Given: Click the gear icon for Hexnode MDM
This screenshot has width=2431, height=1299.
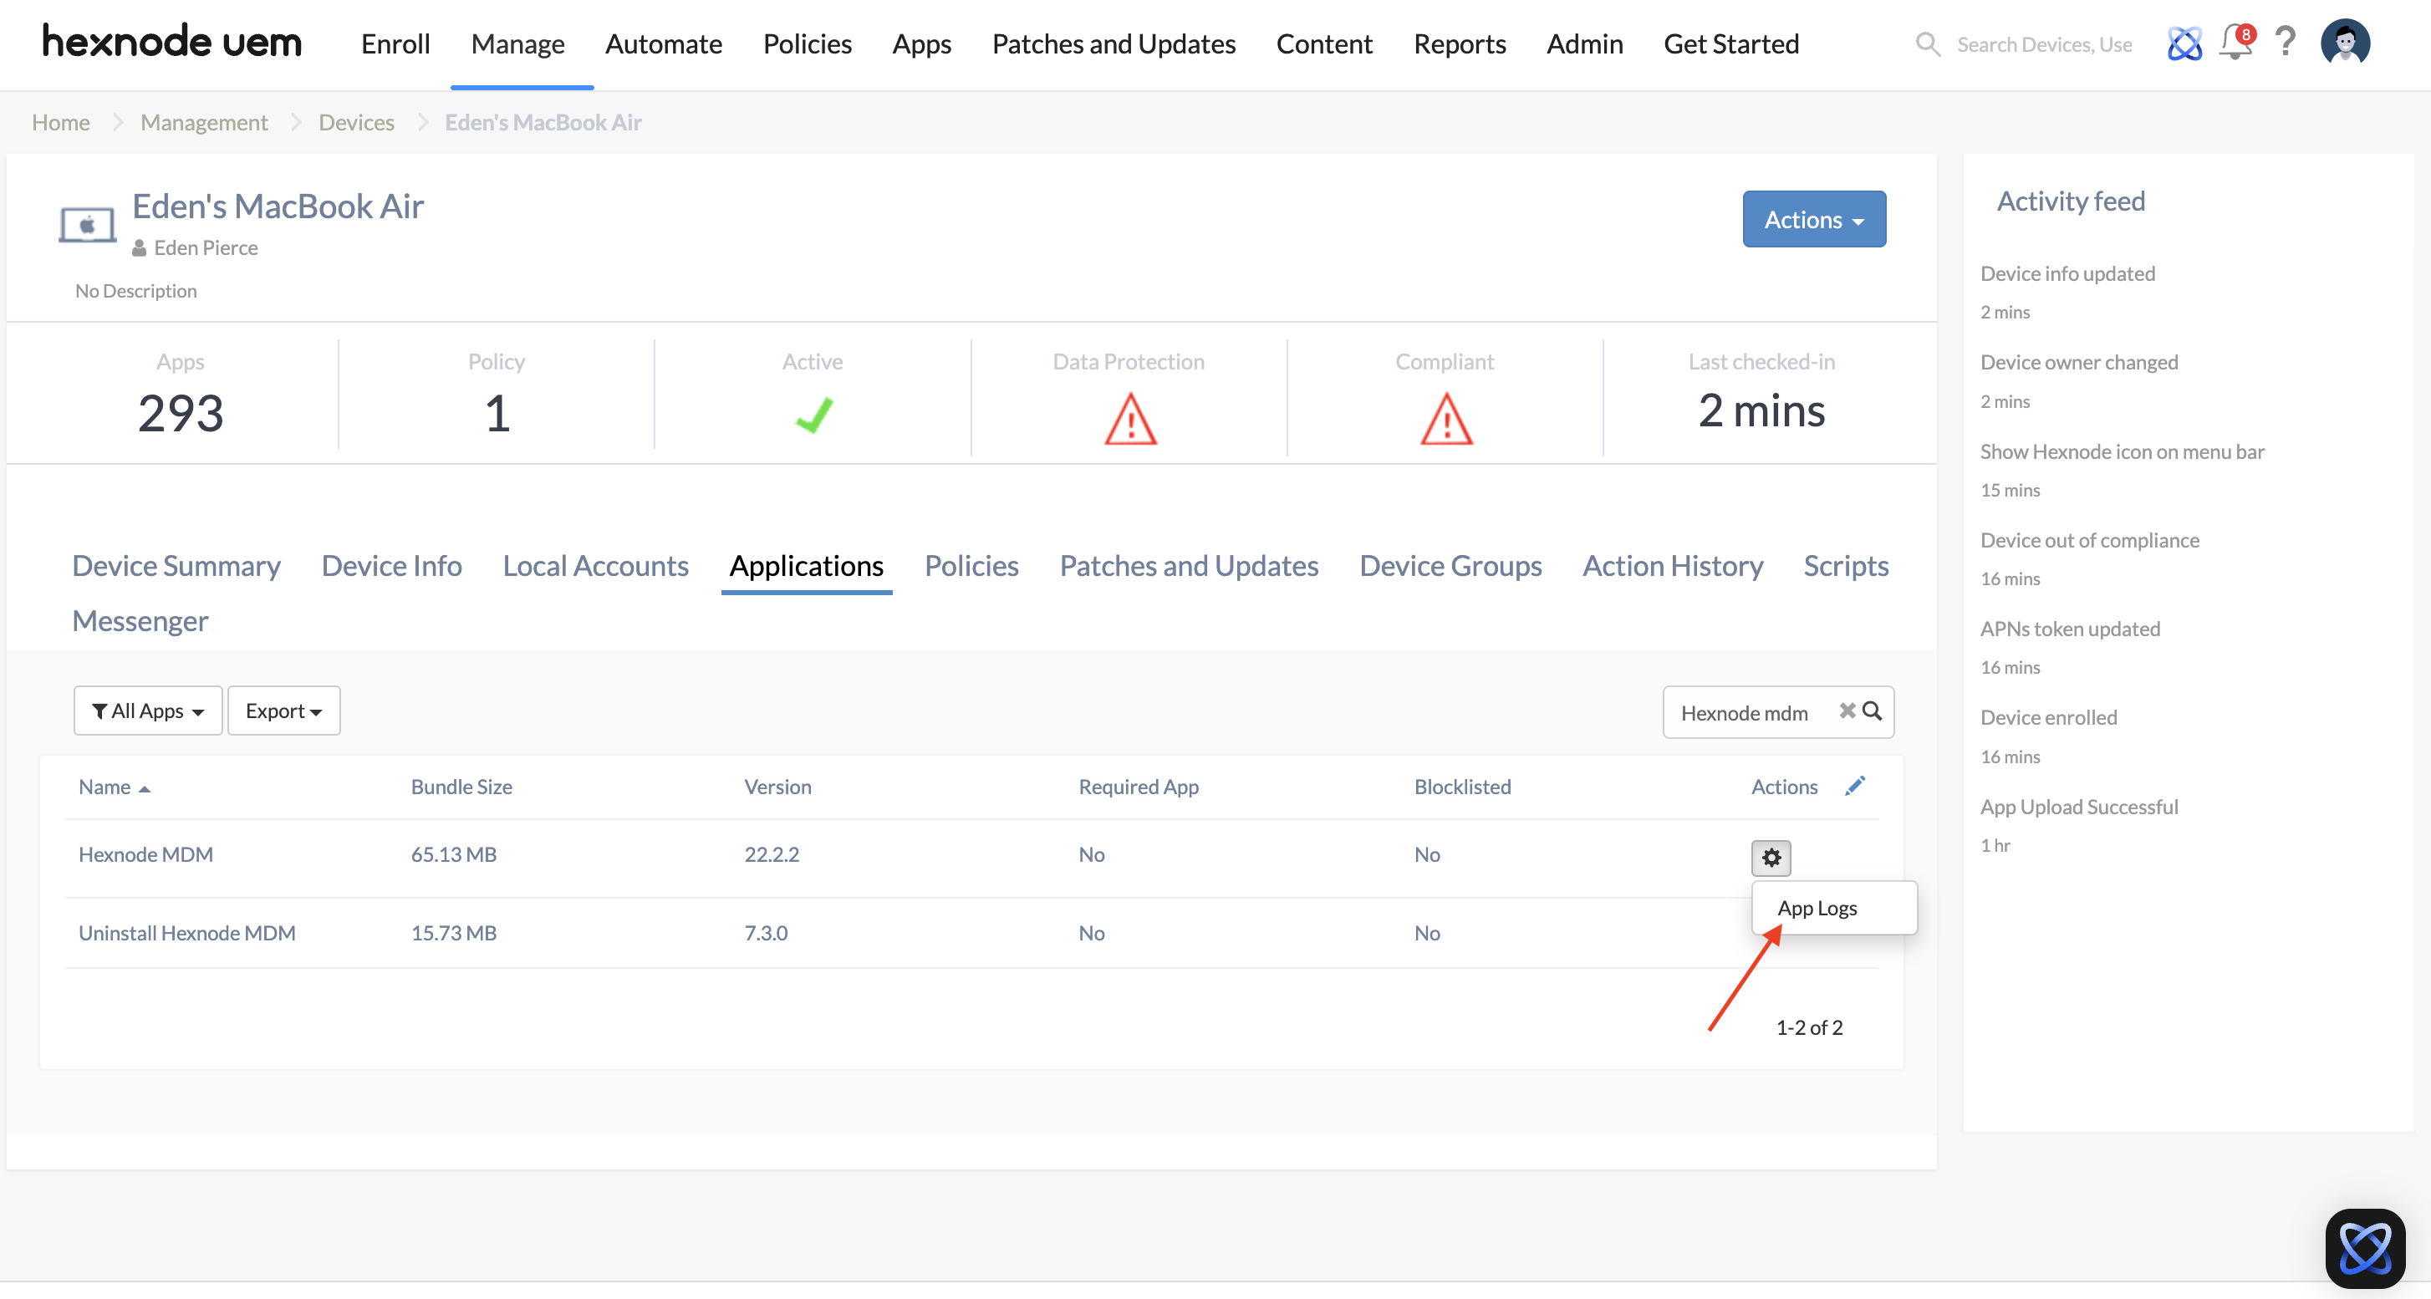Looking at the screenshot, I should 1771,858.
